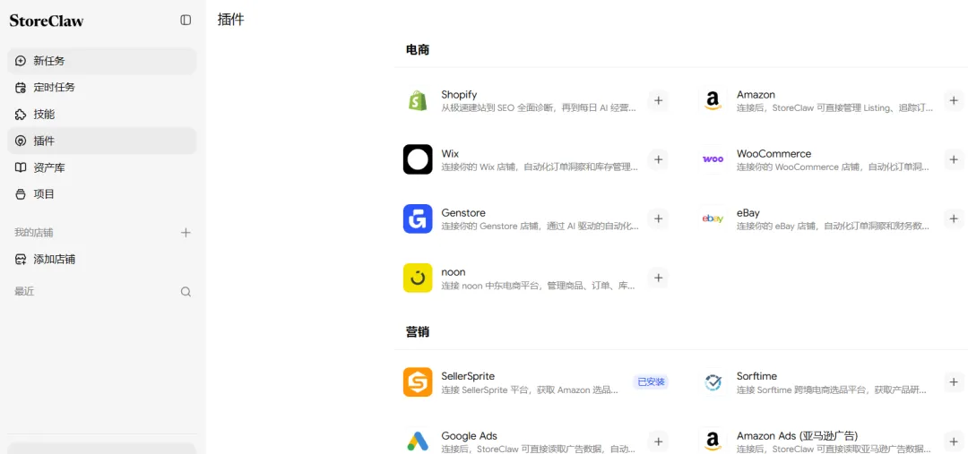Screen dimensions: 968x454
Task: Click the 我的店铺 label in the sidebar
Action: coord(34,233)
